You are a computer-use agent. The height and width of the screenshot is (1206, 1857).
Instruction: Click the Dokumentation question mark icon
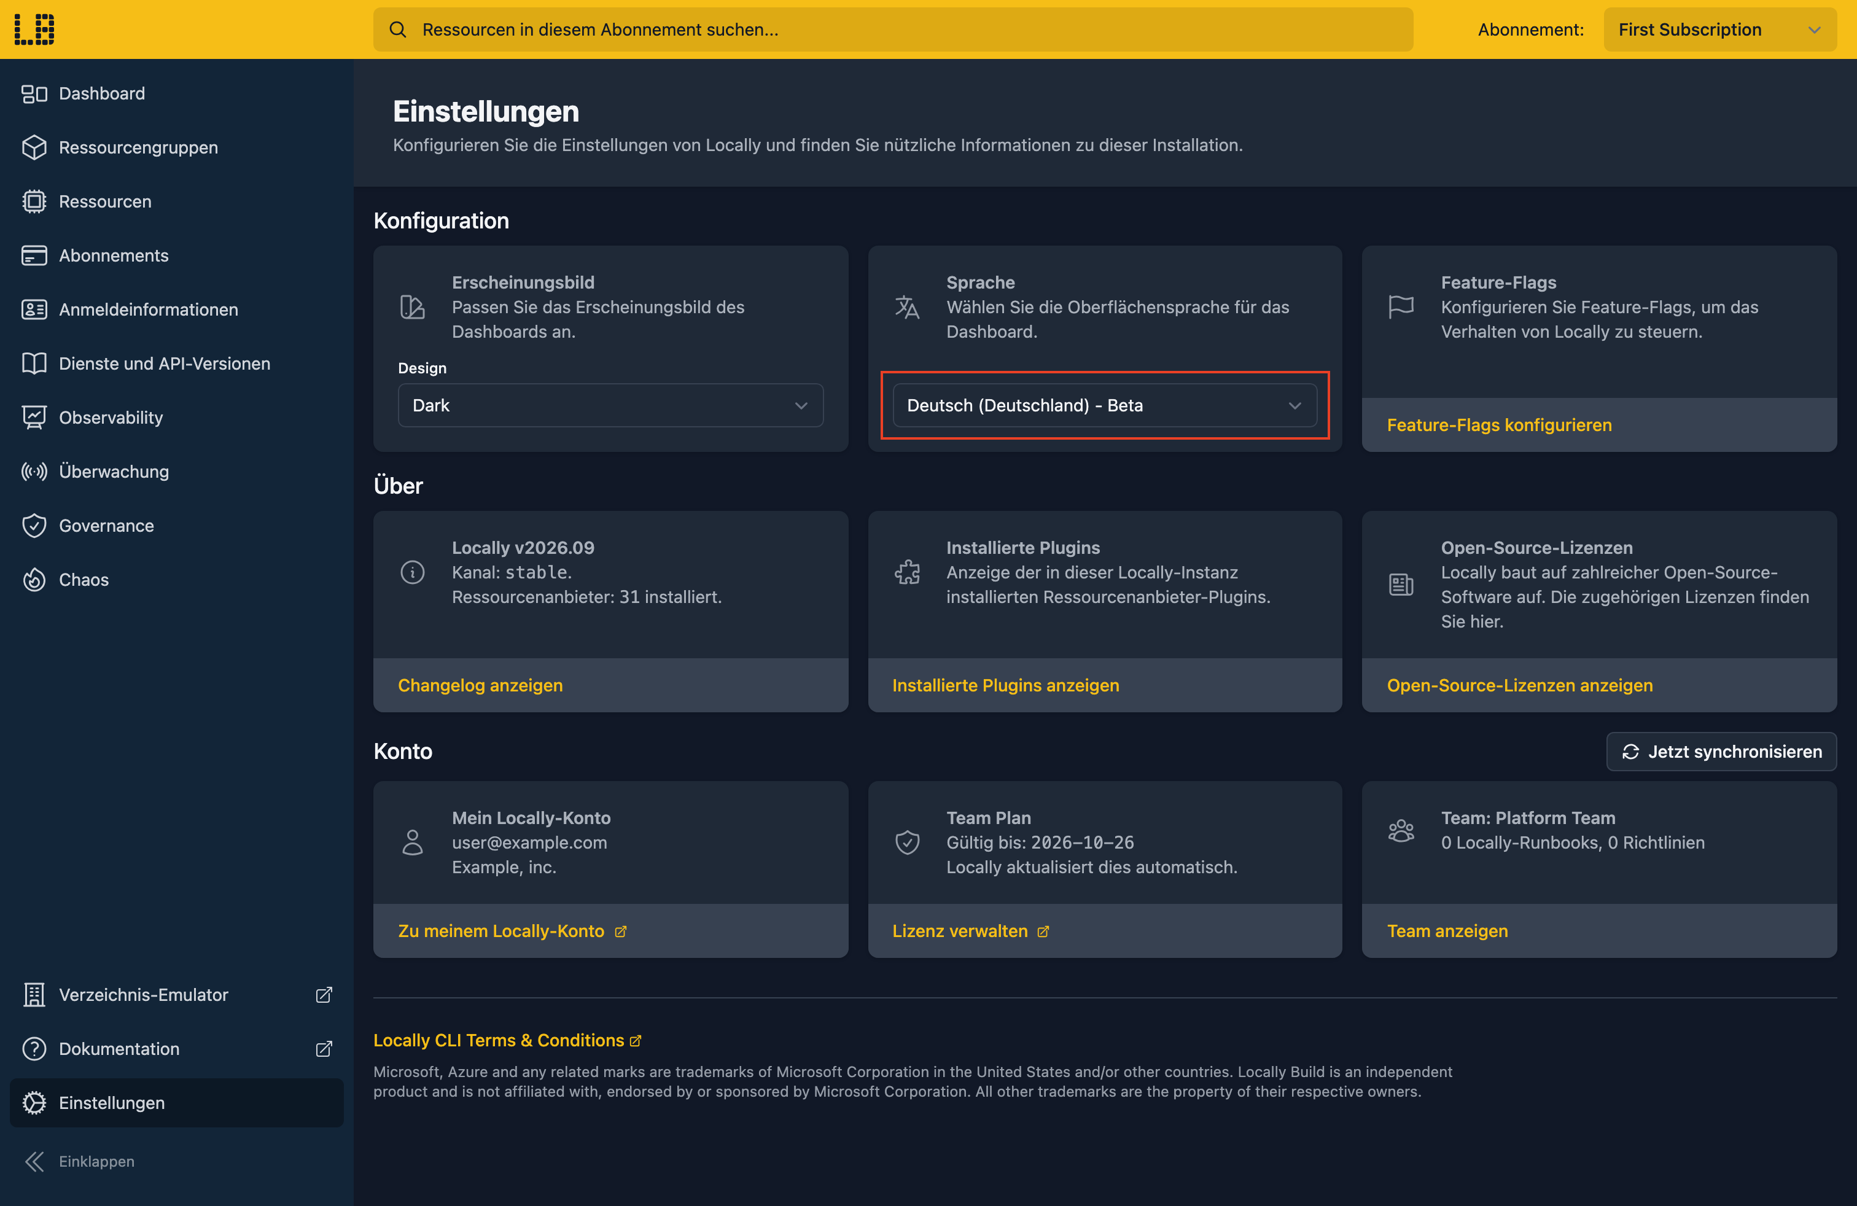coord(34,1048)
